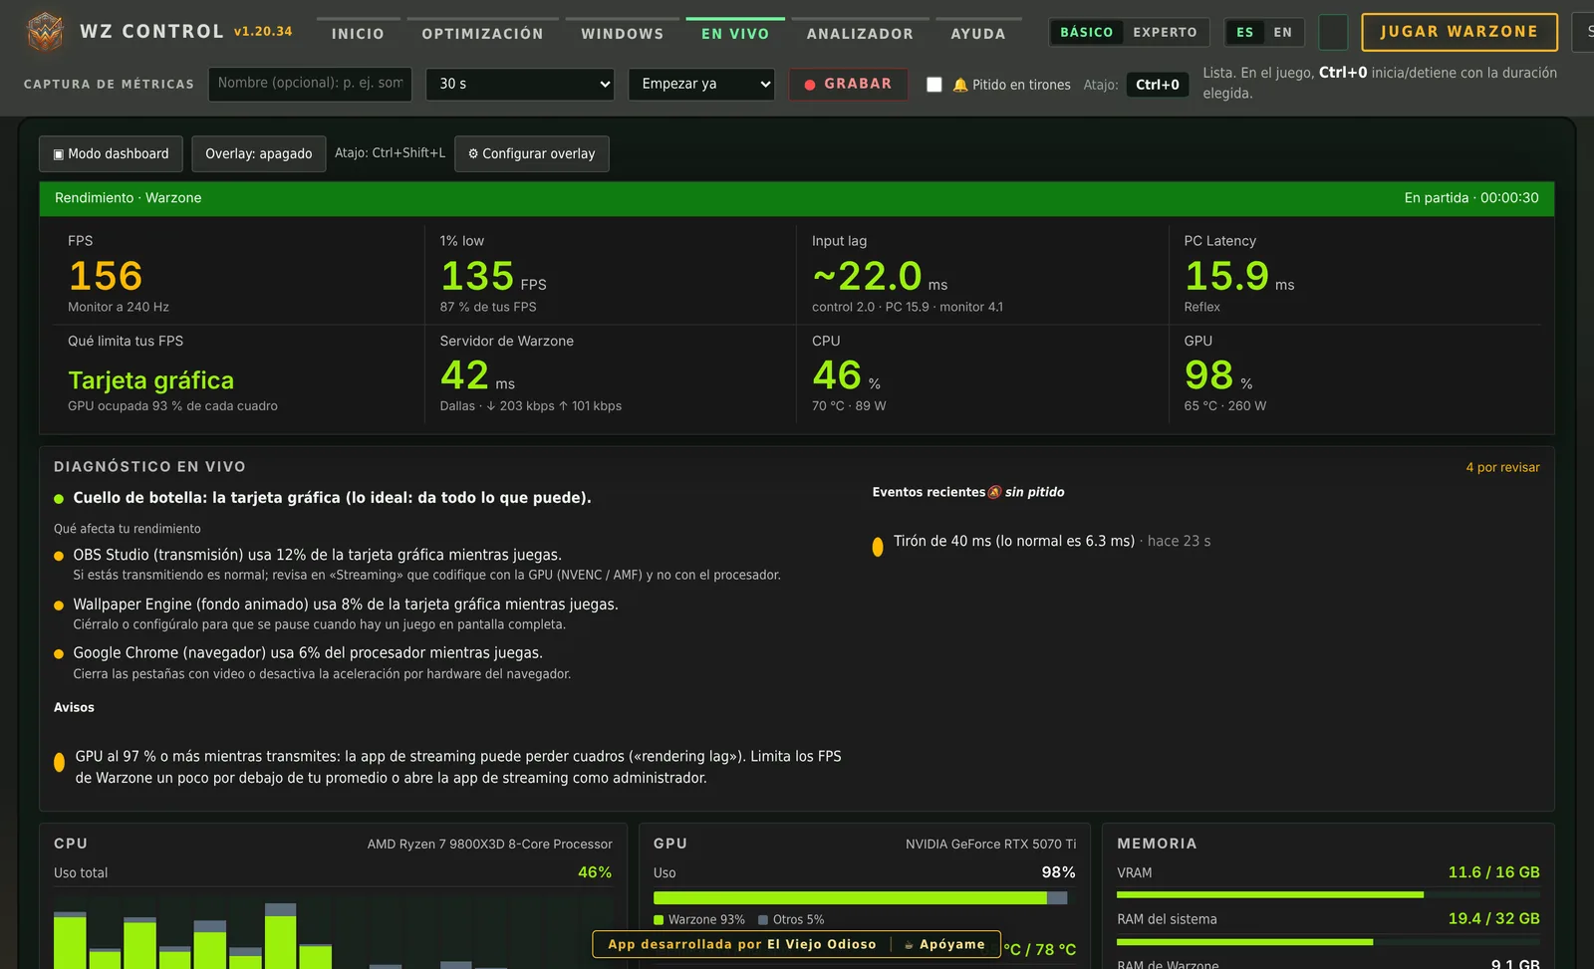Click the empty square button beside EN
This screenshot has height=969, width=1594.
pos(1333,33)
